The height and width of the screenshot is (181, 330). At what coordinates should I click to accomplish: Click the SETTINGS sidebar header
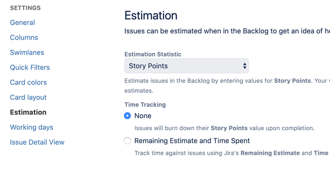point(25,8)
